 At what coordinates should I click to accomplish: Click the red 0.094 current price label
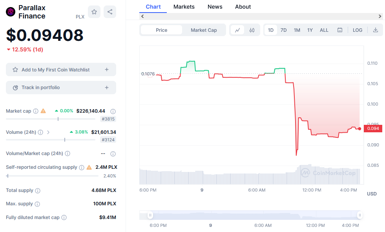click(373, 128)
